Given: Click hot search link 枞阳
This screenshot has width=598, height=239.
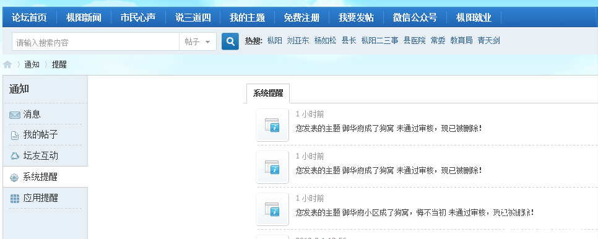Looking at the screenshot, I should click(275, 40).
